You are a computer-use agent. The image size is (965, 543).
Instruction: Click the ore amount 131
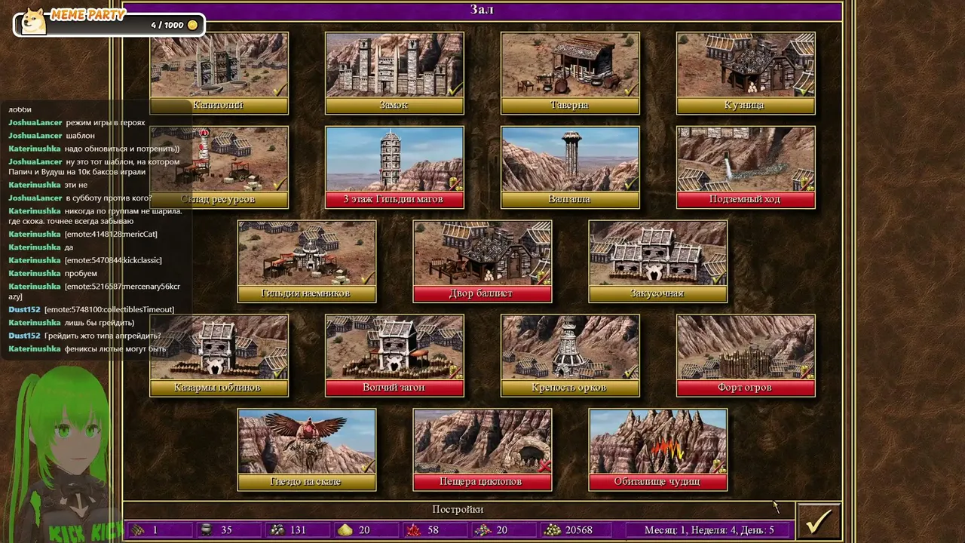(x=299, y=530)
